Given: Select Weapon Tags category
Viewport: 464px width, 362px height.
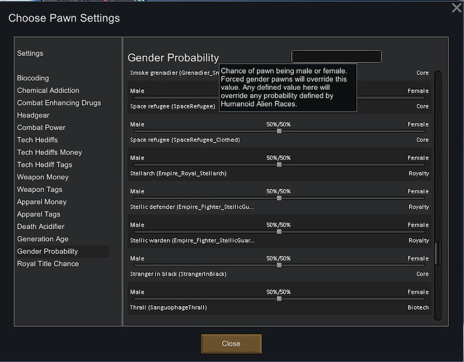Looking at the screenshot, I should tap(39, 190).
